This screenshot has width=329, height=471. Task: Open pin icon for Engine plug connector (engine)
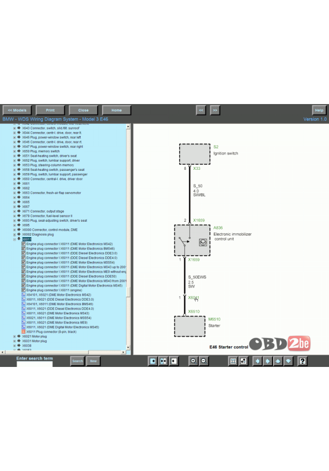point(24,290)
